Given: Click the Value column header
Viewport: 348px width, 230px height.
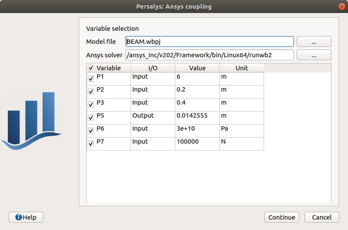Looking at the screenshot, I should pos(197,68).
